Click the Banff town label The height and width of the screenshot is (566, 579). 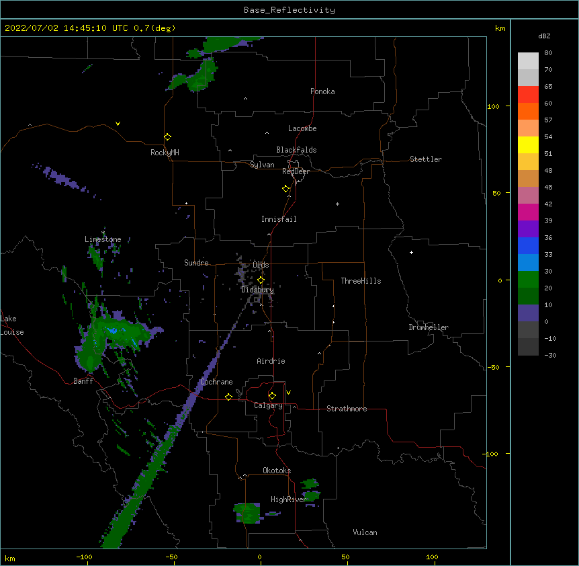[83, 381]
